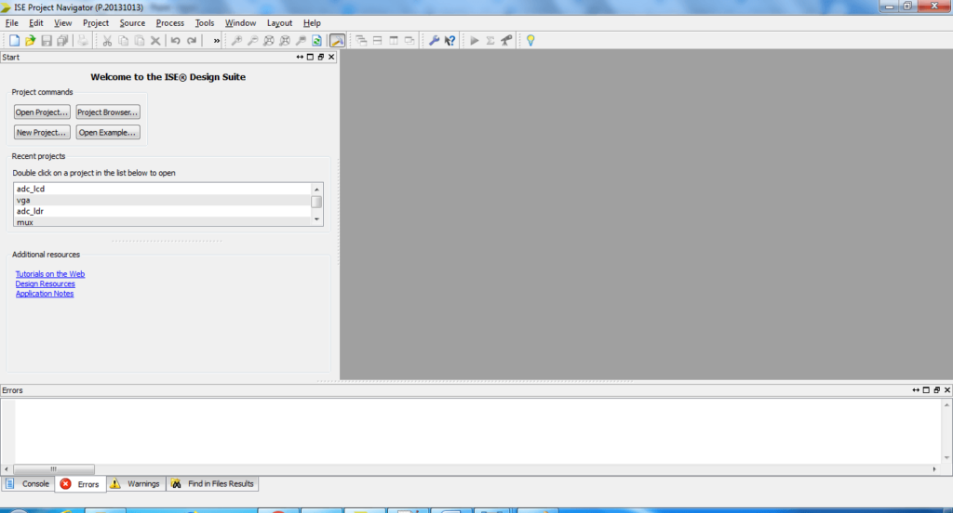Click the Project Browser button

point(108,112)
